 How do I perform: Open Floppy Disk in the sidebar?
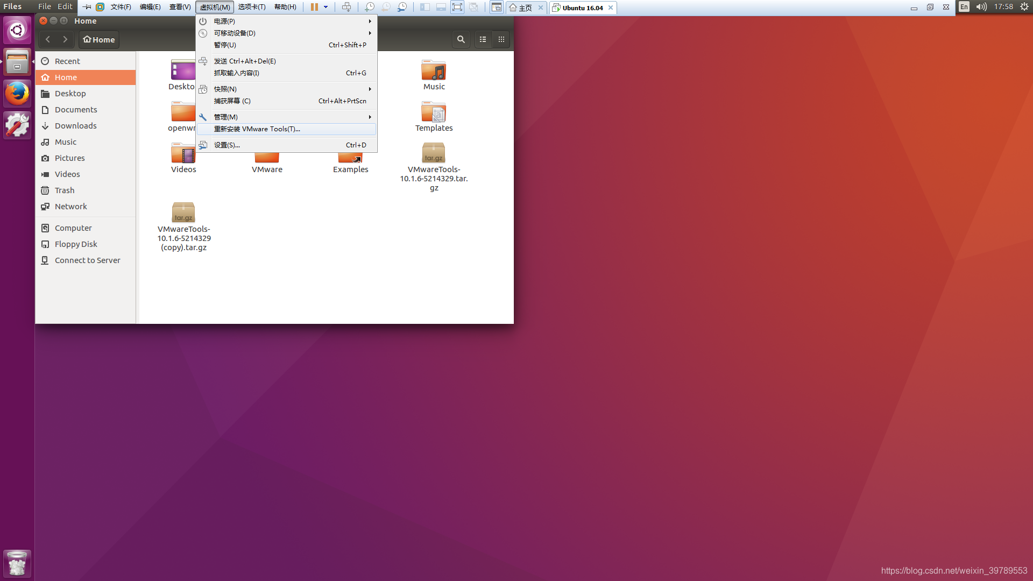86,244
